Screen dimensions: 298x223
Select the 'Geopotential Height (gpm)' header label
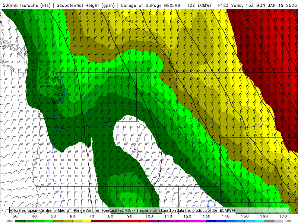click(86, 6)
